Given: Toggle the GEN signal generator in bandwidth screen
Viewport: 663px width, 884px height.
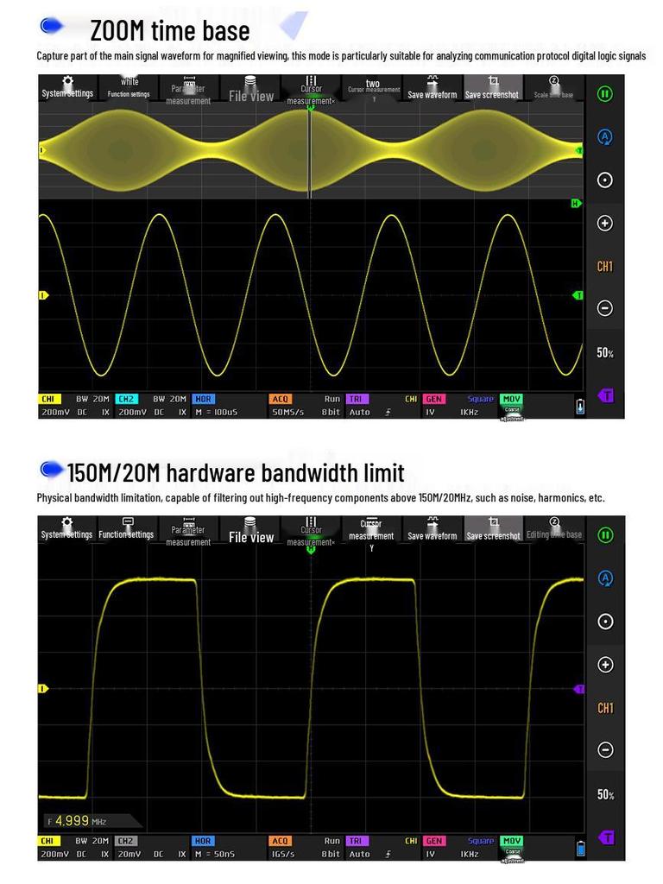Looking at the screenshot, I should pyautogui.click(x=433, y=841).
